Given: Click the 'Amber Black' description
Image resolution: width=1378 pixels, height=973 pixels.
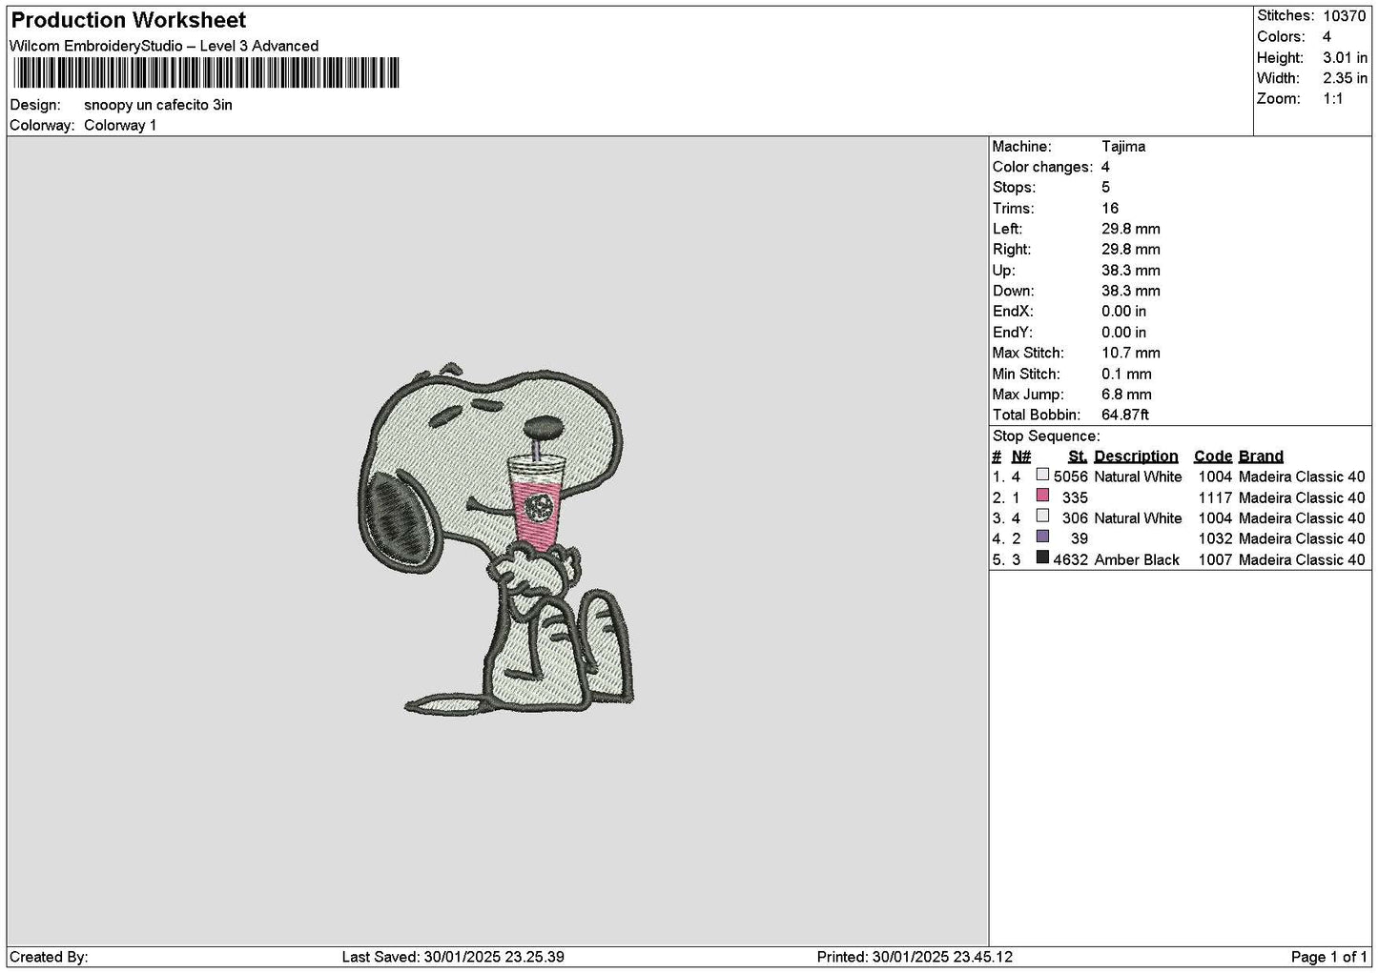Looking at the screenshot, I should 1137,560.
